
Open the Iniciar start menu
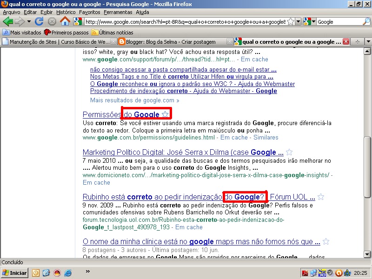[x=14, y=273]
